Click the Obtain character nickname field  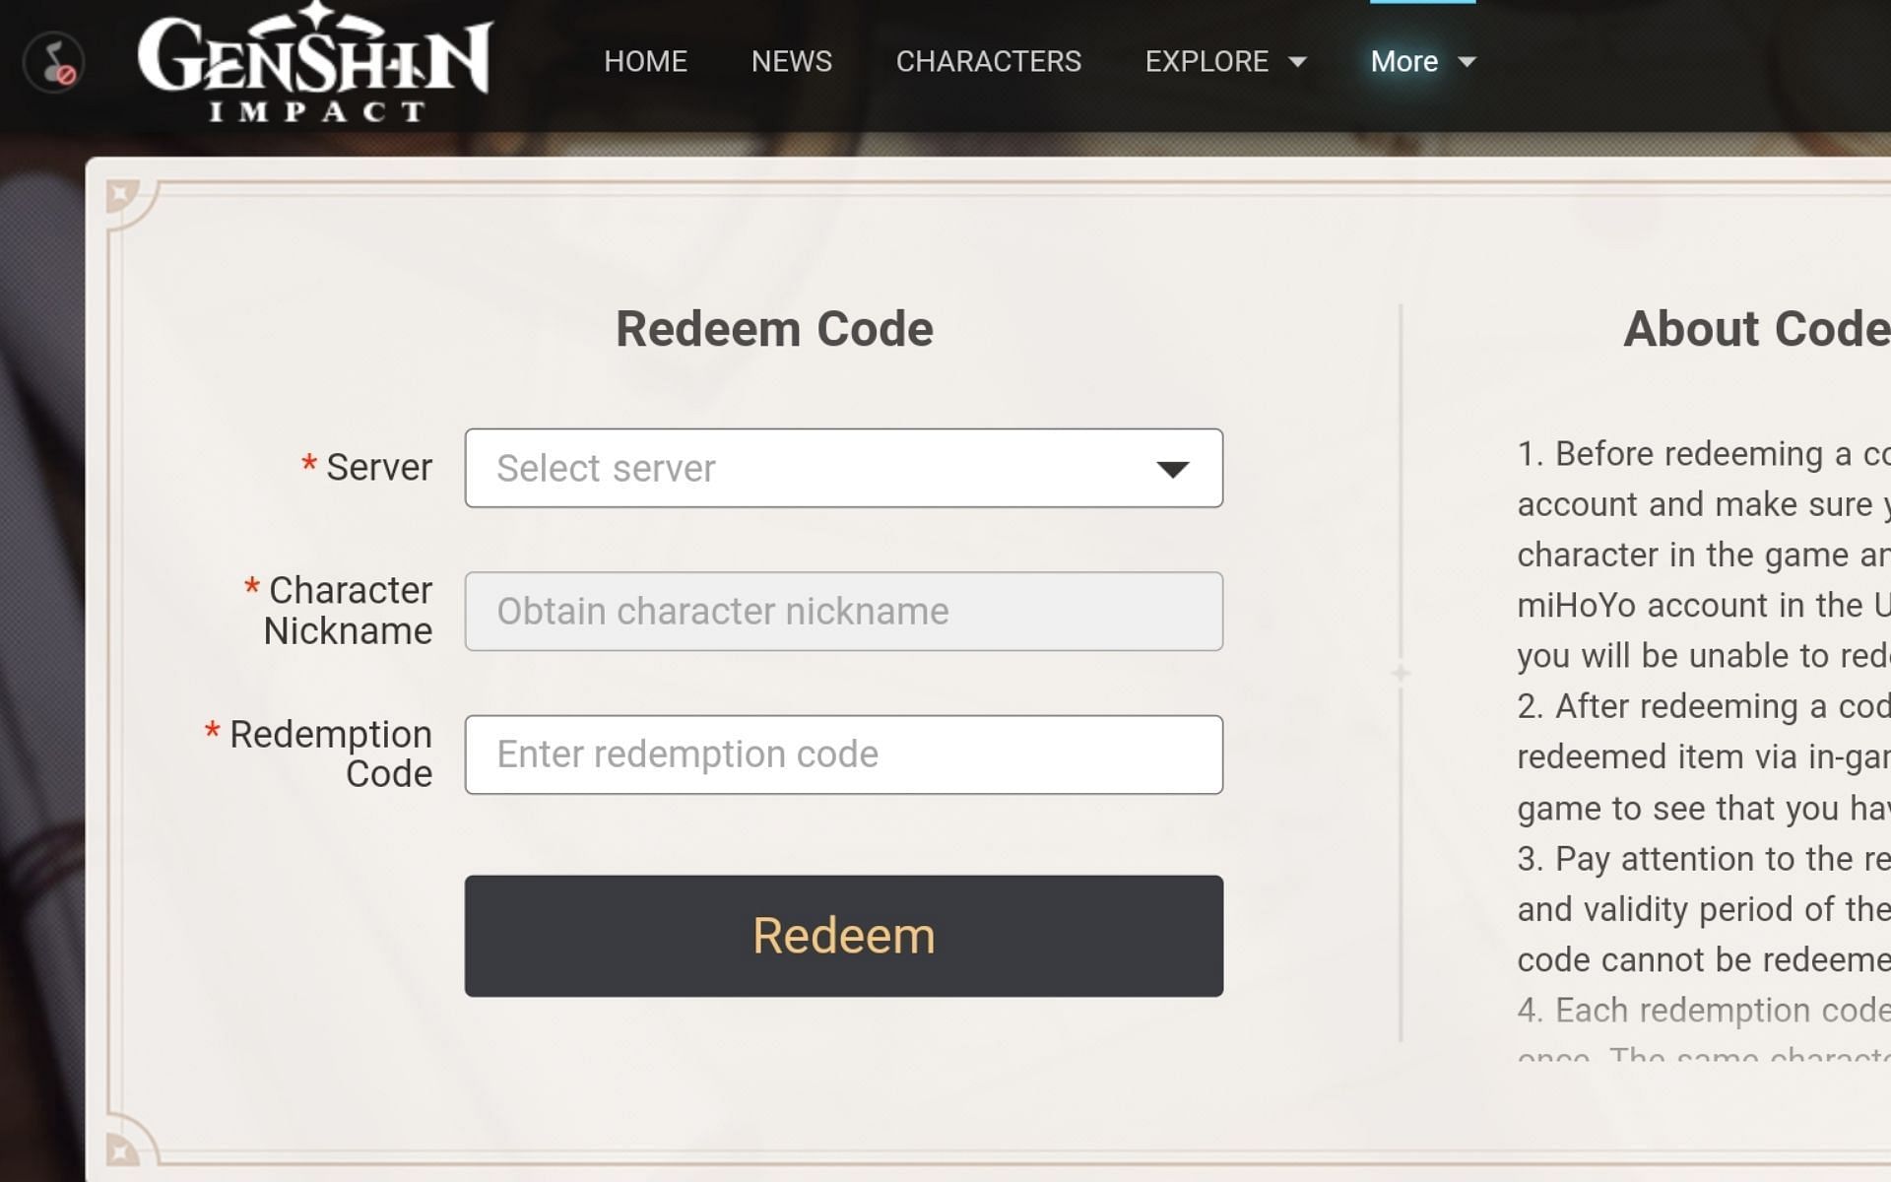tap(843, 611)
